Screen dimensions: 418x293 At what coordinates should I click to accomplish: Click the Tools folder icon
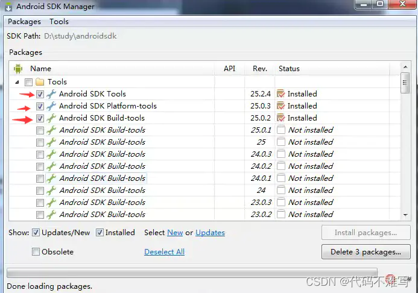[x=40, y=81]
